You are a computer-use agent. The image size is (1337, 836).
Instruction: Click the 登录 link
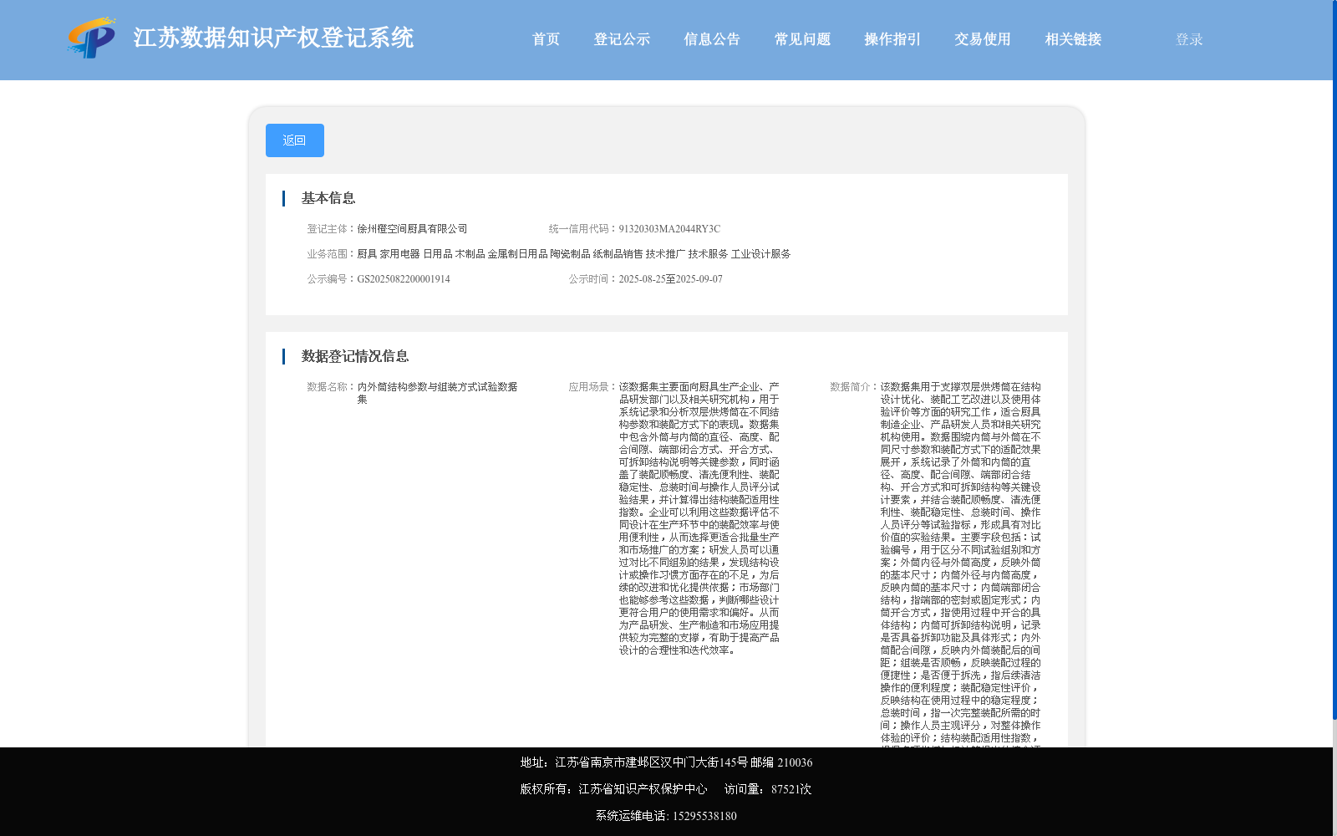[1189, 39]
